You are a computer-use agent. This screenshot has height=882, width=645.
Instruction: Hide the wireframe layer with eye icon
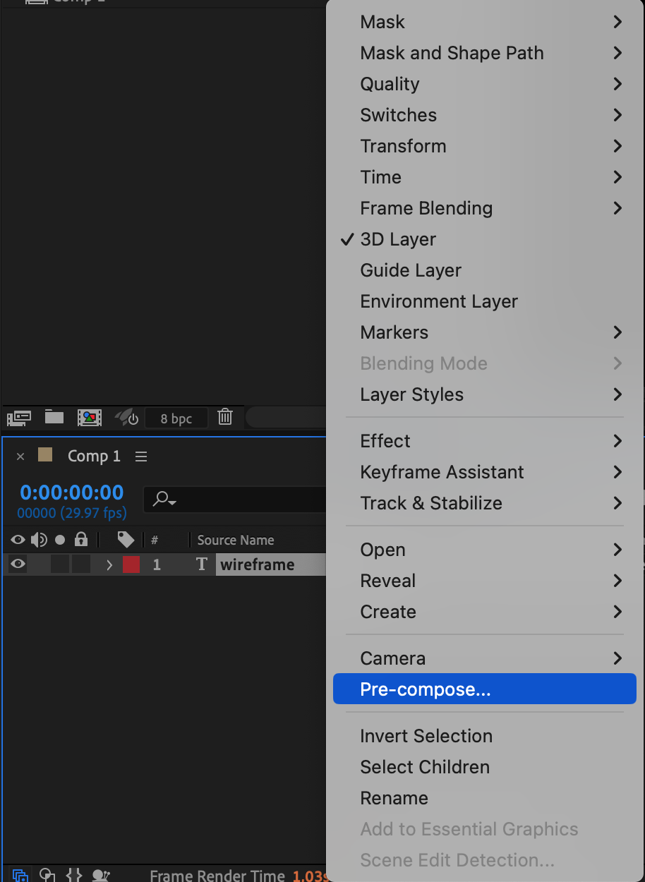click(18, 564)
